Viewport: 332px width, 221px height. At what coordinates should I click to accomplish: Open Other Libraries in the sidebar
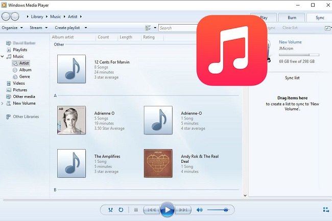pyautogui.click(x=26, y=116)
